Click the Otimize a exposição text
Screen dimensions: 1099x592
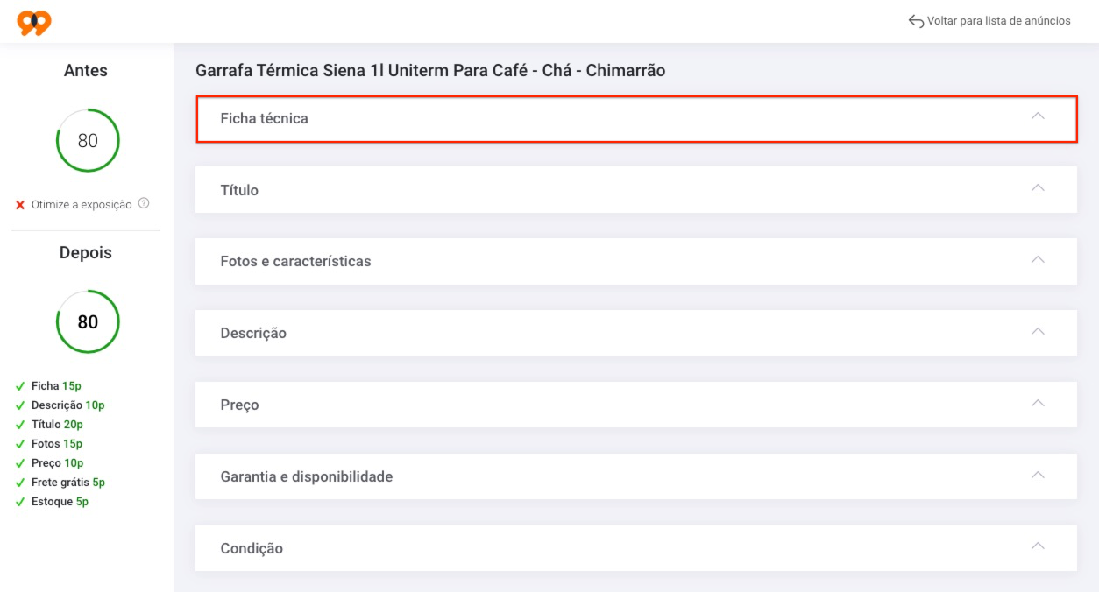tap(82, 205)
